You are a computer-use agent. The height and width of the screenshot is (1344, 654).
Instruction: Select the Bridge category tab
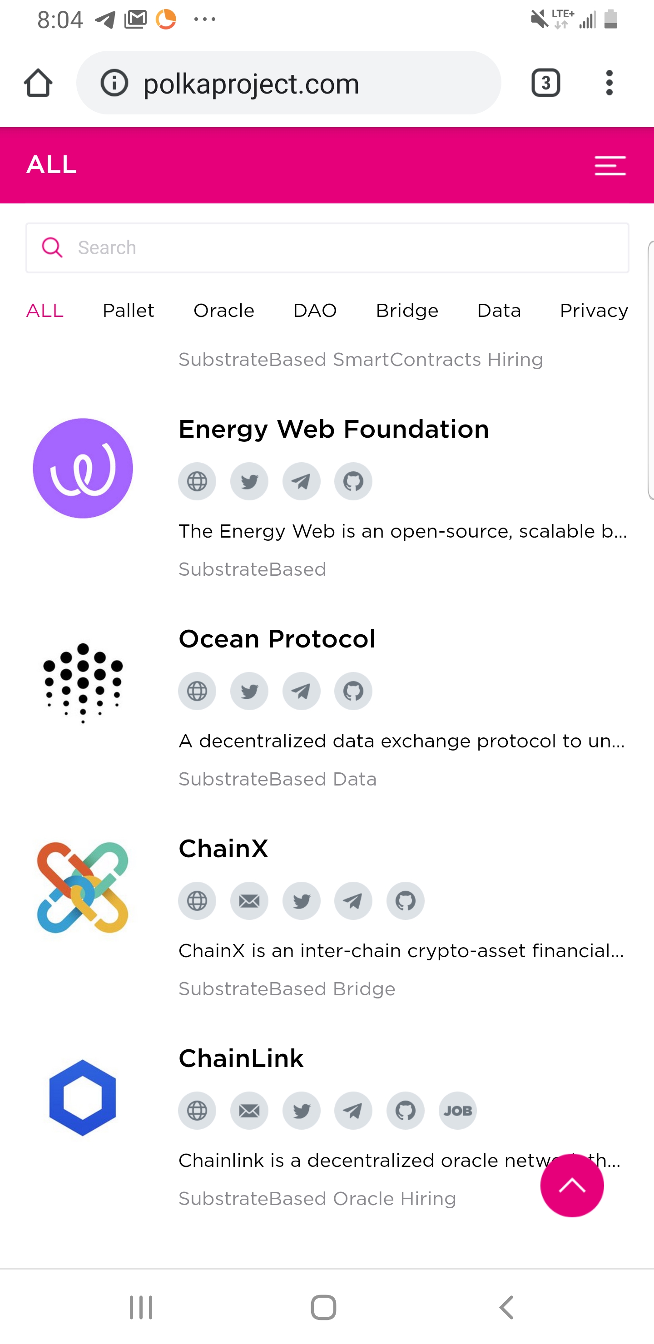(x=407, y=311)
